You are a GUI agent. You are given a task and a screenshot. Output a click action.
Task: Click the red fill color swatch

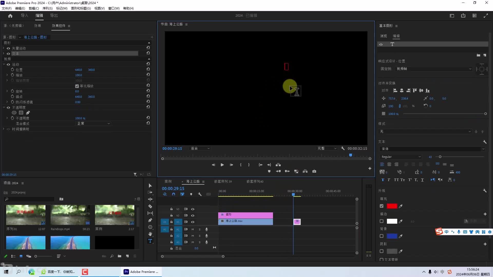coord(392,206)
